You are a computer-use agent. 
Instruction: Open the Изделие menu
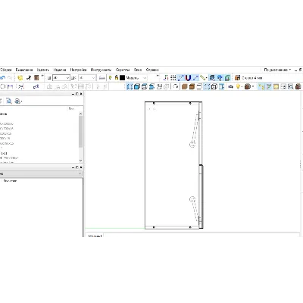tap(60, 70)
